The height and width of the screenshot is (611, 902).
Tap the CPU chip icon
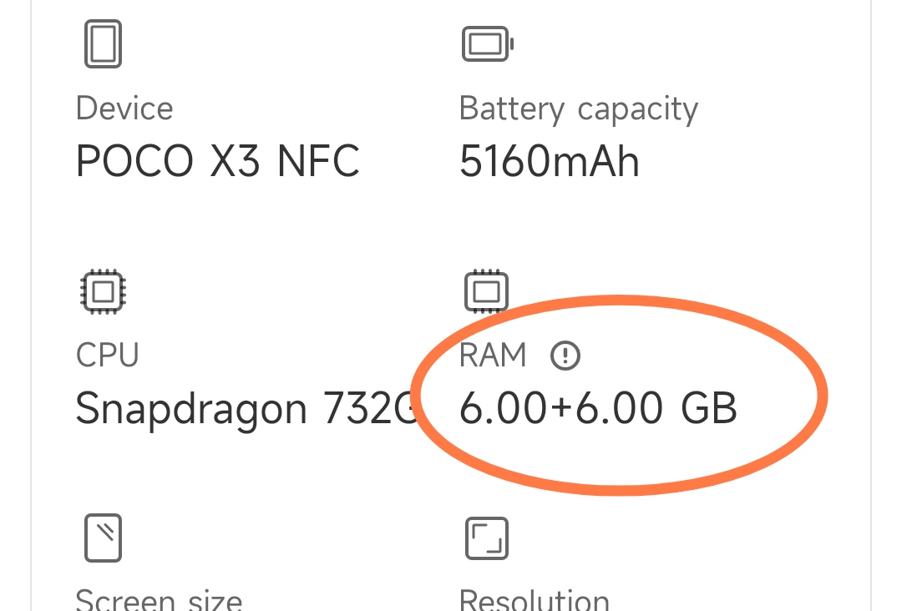tap(103, 291)
